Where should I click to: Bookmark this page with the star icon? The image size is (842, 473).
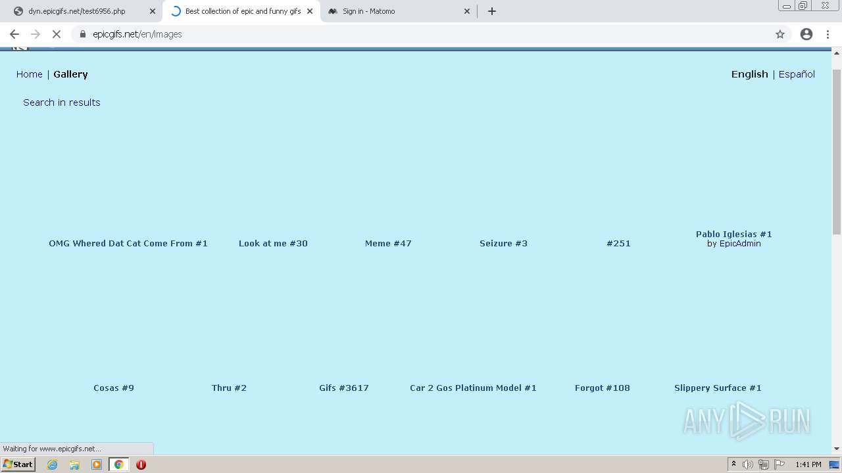click(x=780, y=34)
